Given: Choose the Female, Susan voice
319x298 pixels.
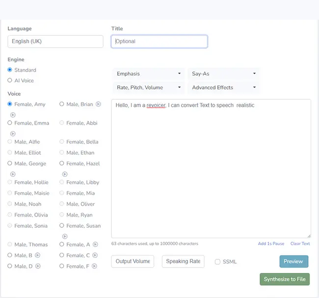Looking at the screenshot, I should pos(62,226).
